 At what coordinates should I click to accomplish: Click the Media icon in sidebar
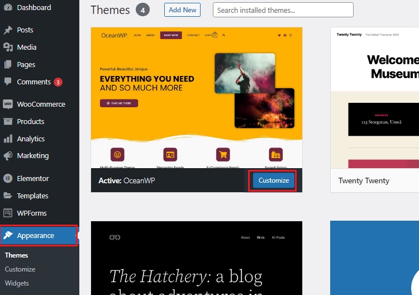point(8,47)
